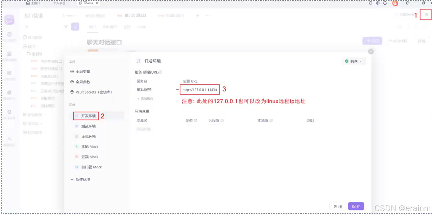
Task: Click the 保存 button to save
Action: 356,206
